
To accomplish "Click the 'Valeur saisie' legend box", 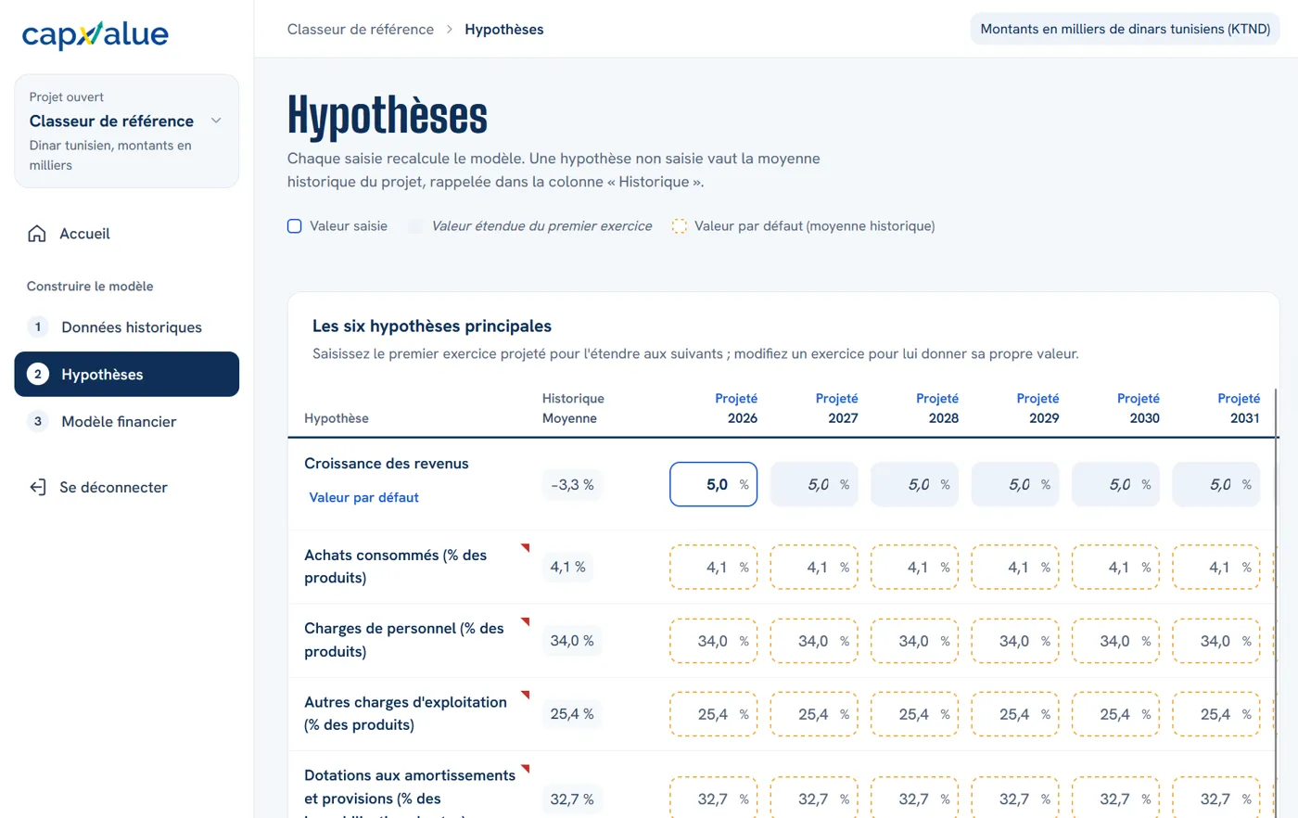I will pyautogui.click(x=295, y=226).
